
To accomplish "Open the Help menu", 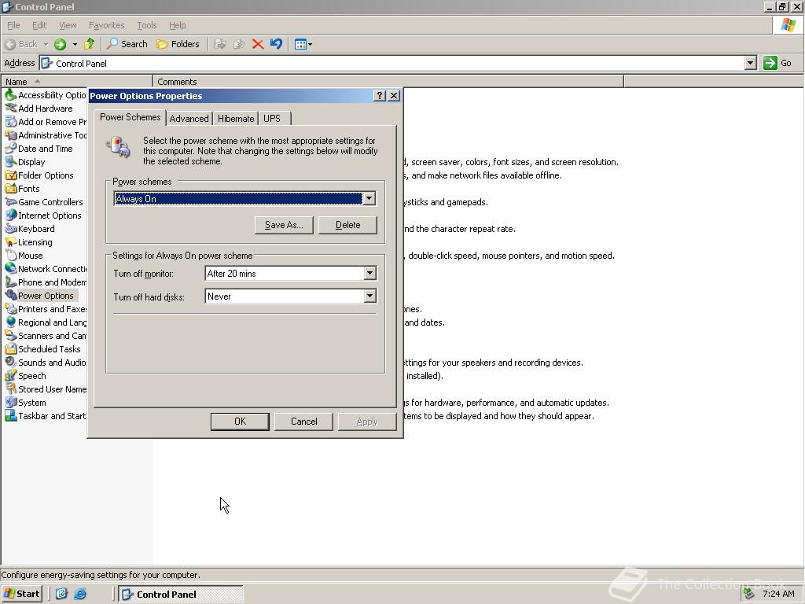I will point(177,25).
